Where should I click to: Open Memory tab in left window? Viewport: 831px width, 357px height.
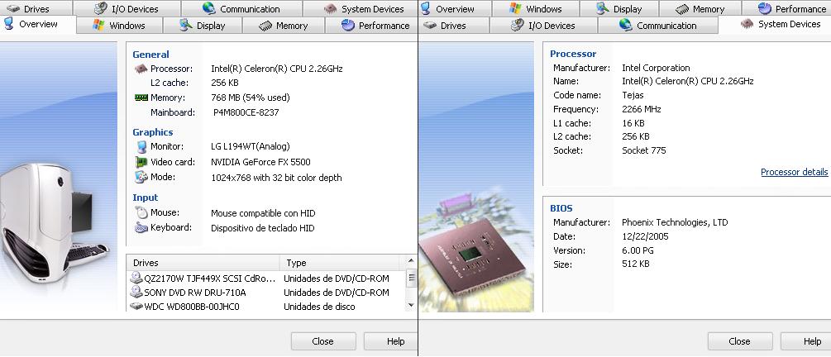[x=284, y=26]
